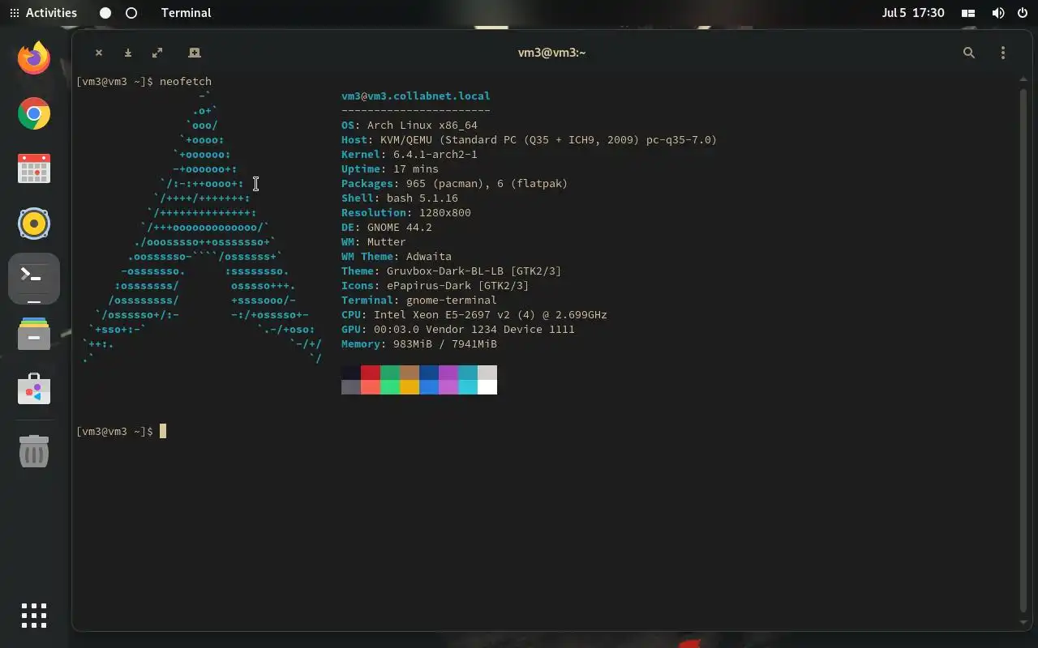Screen dimensions: 1038x648
Task: Switch to the hollow-circle workspace indicator
Action: click(x=131, y=13)
